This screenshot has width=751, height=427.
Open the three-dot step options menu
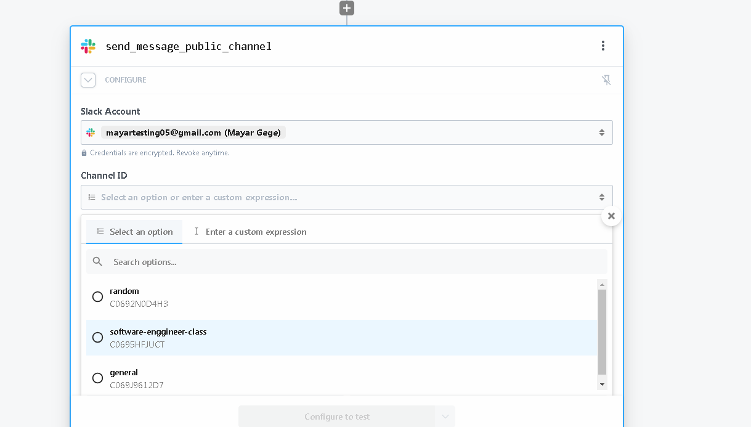point(603,46)
